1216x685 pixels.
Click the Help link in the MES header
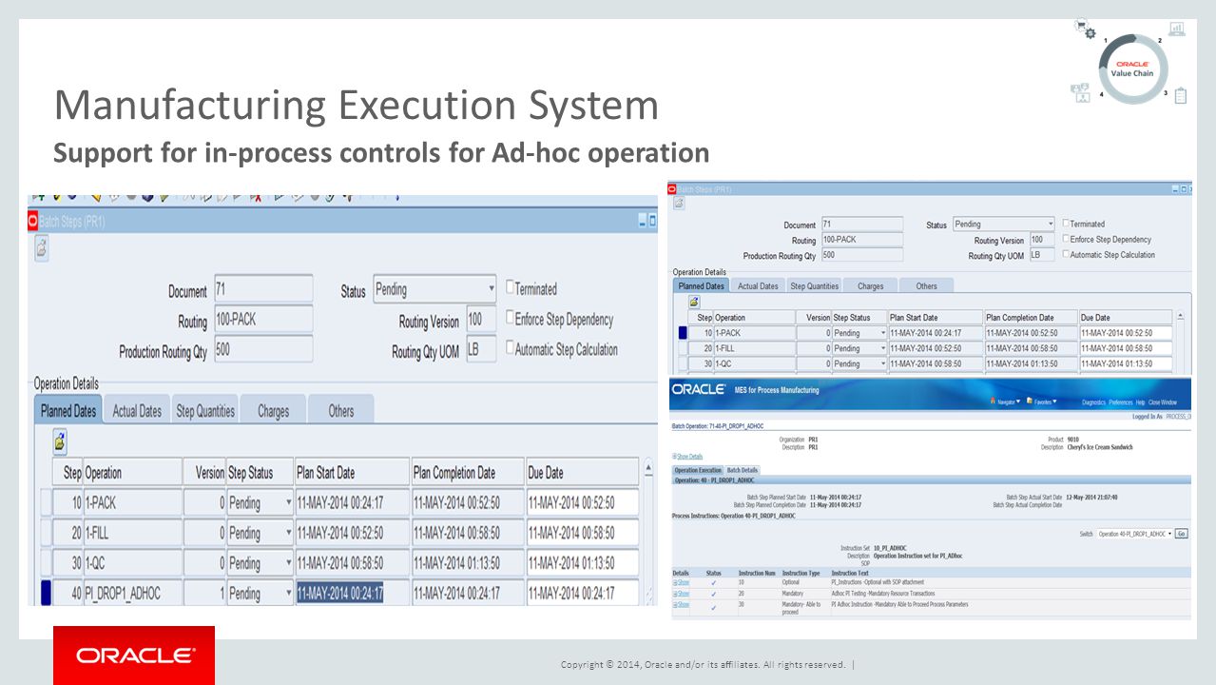(x=1139, y=402)
